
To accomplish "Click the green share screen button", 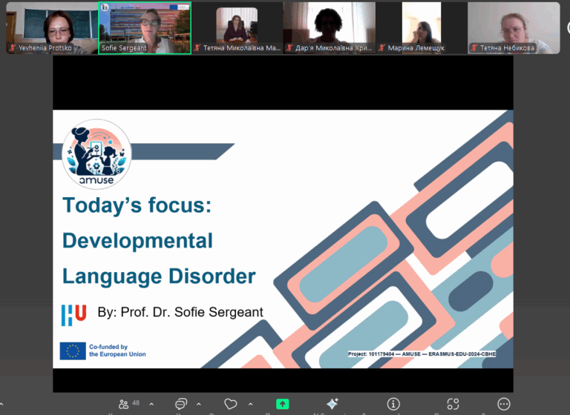I will (x=283, y=404).
